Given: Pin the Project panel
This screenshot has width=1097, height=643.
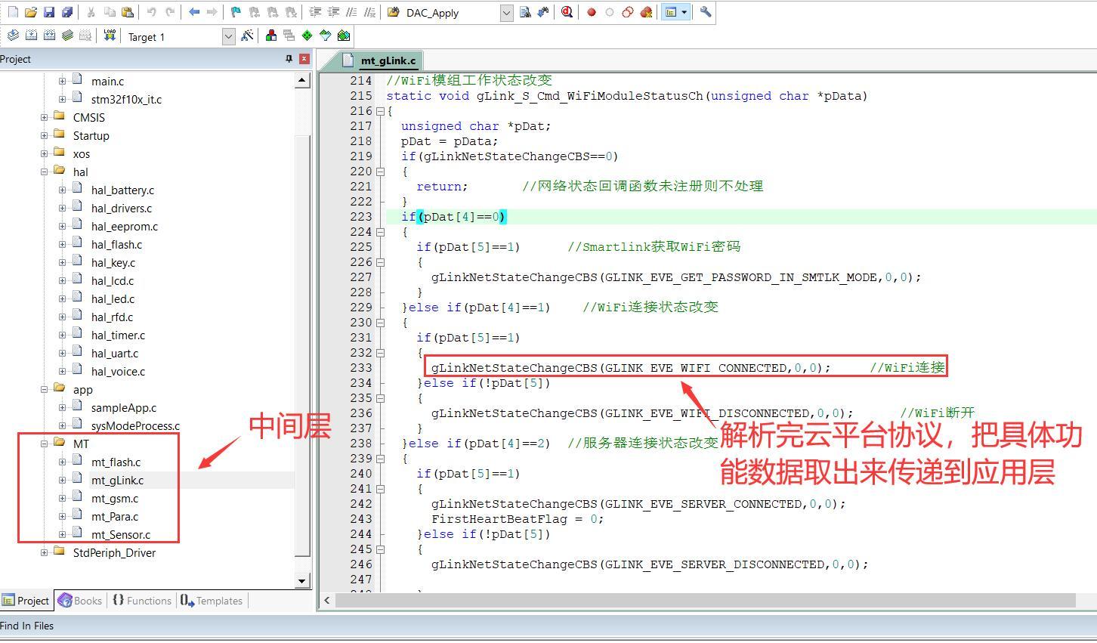Looking at the screenshot, I should (x=289, y=59).
